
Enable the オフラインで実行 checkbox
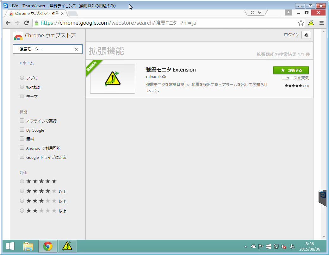(x=22, y=121)
